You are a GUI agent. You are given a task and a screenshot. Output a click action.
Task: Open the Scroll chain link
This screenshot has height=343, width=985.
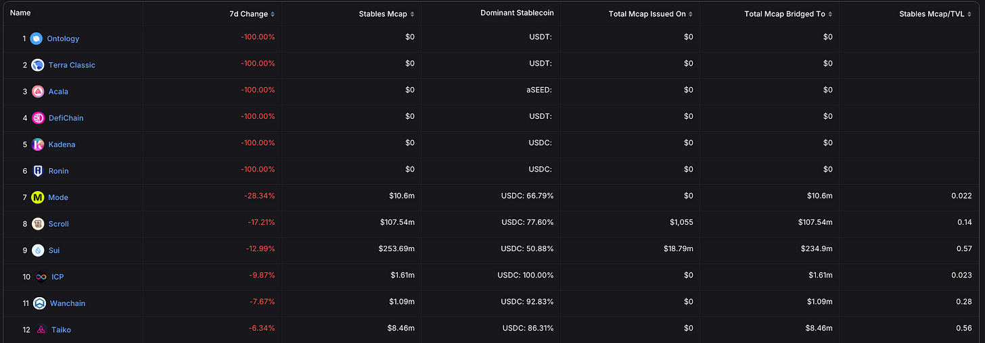[x=59, y=223]
